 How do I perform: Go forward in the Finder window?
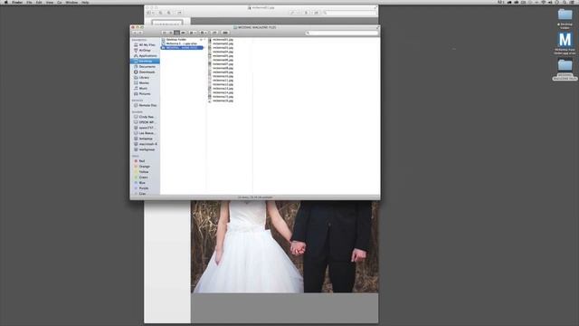140,33
